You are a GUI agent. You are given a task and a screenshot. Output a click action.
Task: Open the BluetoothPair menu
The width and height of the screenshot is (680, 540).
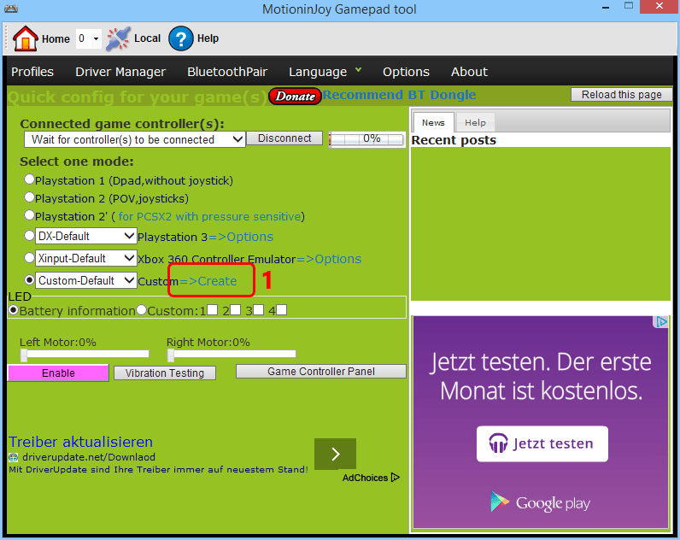click(227, 72)
